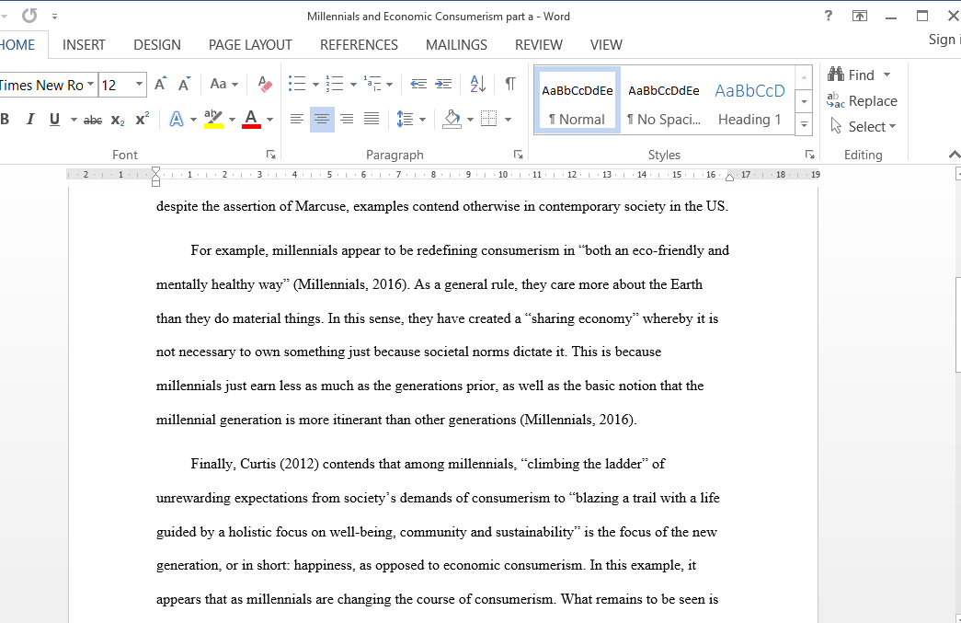Click the Find button

pyautogui.click(x=852, y=75)
